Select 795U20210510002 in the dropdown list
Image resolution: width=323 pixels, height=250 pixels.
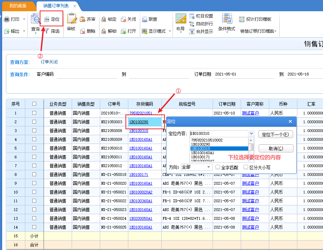(219, 140)
